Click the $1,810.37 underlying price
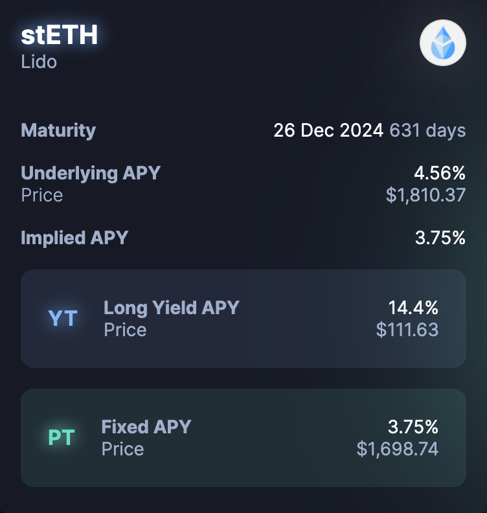487x513 pixels. pyautogui.click(x=425, y=195)
